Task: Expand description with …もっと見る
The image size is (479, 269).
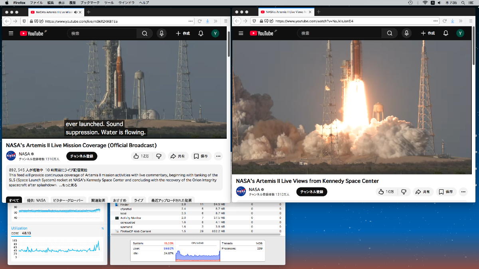Action: pyautogui.click(x=68, y=185)
